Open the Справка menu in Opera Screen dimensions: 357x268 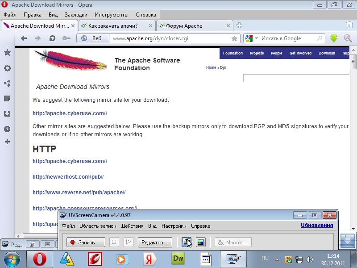coord(146,15)
